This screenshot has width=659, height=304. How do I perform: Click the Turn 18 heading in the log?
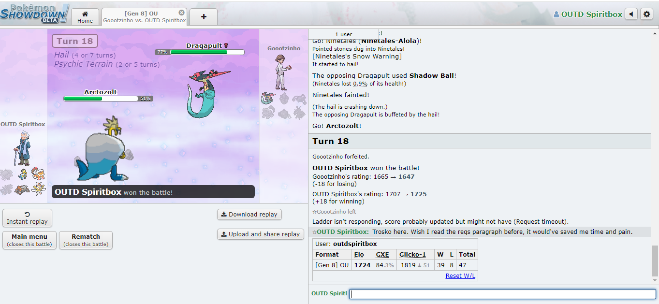331,141
